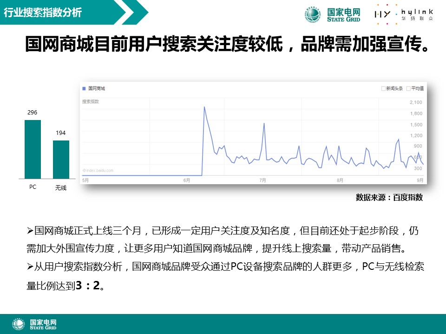Click the 数据来源：百度指数 source text
The height and width of the screenshot is (334, 446).
pyautogui.click(x=389, y=197)
